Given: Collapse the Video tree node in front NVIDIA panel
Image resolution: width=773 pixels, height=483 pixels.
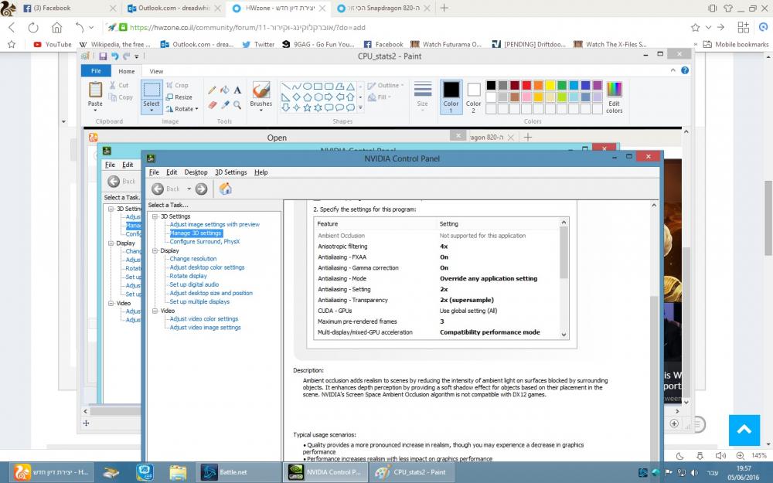Looking at the screenshot, I should (x=155, y=311).
